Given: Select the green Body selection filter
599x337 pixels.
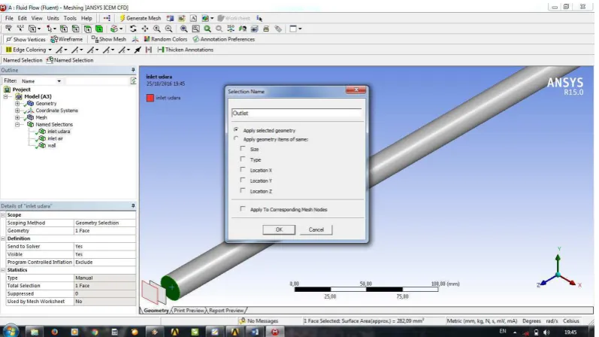Looking at the screenshot, I should coord(99,29).
